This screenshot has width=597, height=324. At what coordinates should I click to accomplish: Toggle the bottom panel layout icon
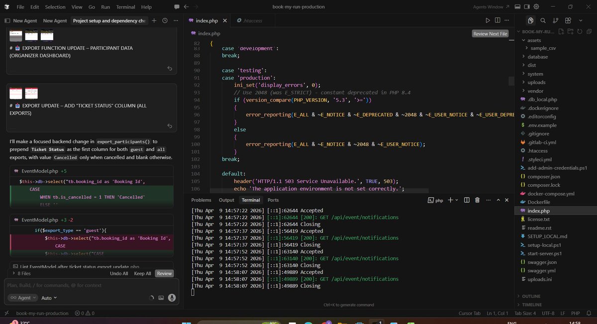pos(518,7)
